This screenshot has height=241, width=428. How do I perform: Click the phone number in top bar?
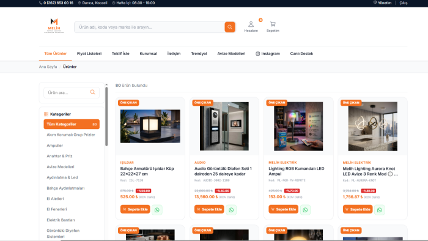pos(56,3)
